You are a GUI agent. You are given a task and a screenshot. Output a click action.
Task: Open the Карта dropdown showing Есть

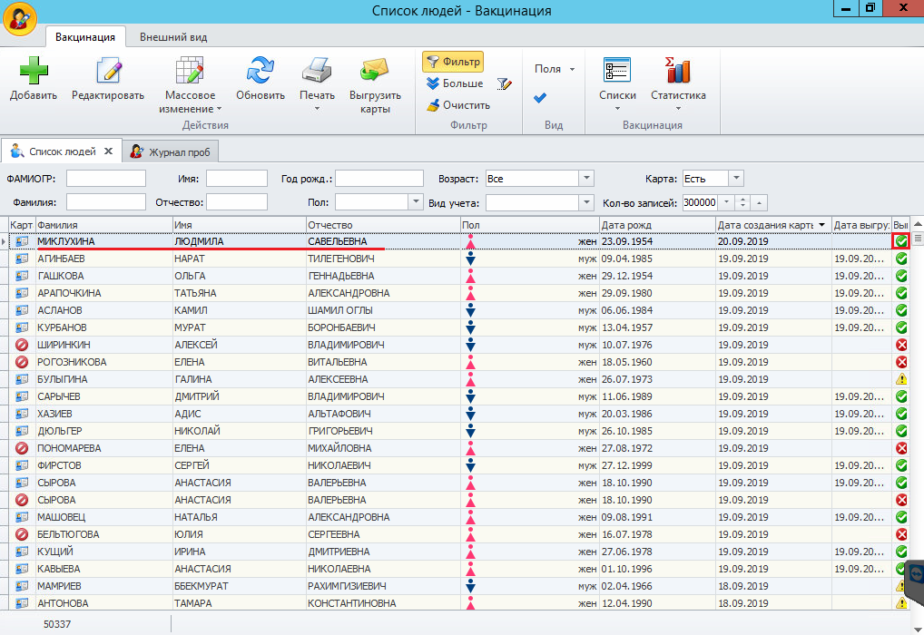[x=736, y=179]
